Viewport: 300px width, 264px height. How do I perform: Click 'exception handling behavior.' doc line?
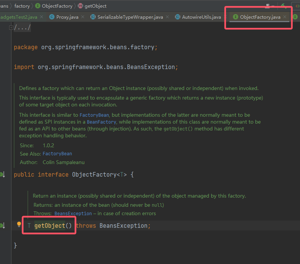coord(53,136)
